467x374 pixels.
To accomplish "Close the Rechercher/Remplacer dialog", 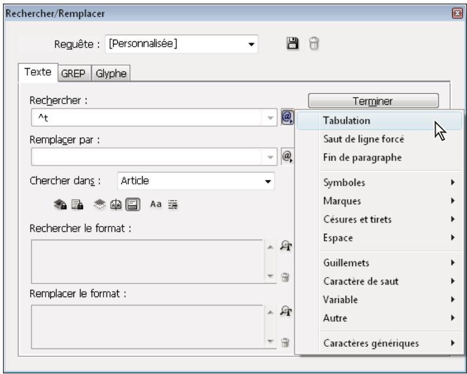I will [457, 13].
